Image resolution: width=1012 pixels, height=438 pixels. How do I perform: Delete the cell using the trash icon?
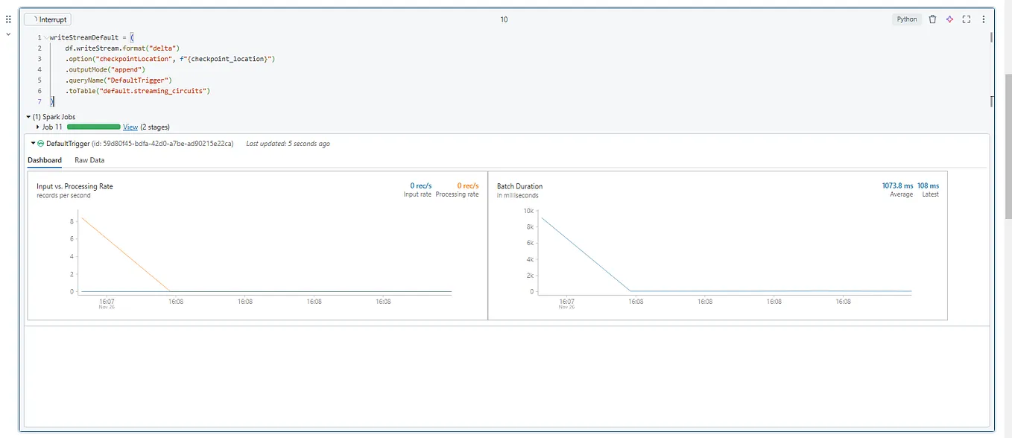pos(933,19)
